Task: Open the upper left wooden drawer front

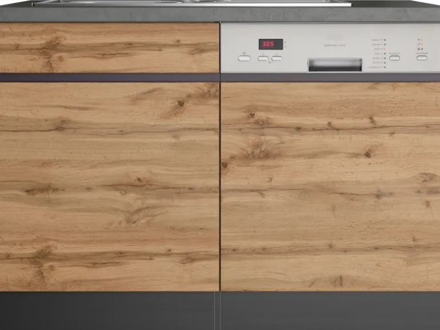Action: (109, 47)
